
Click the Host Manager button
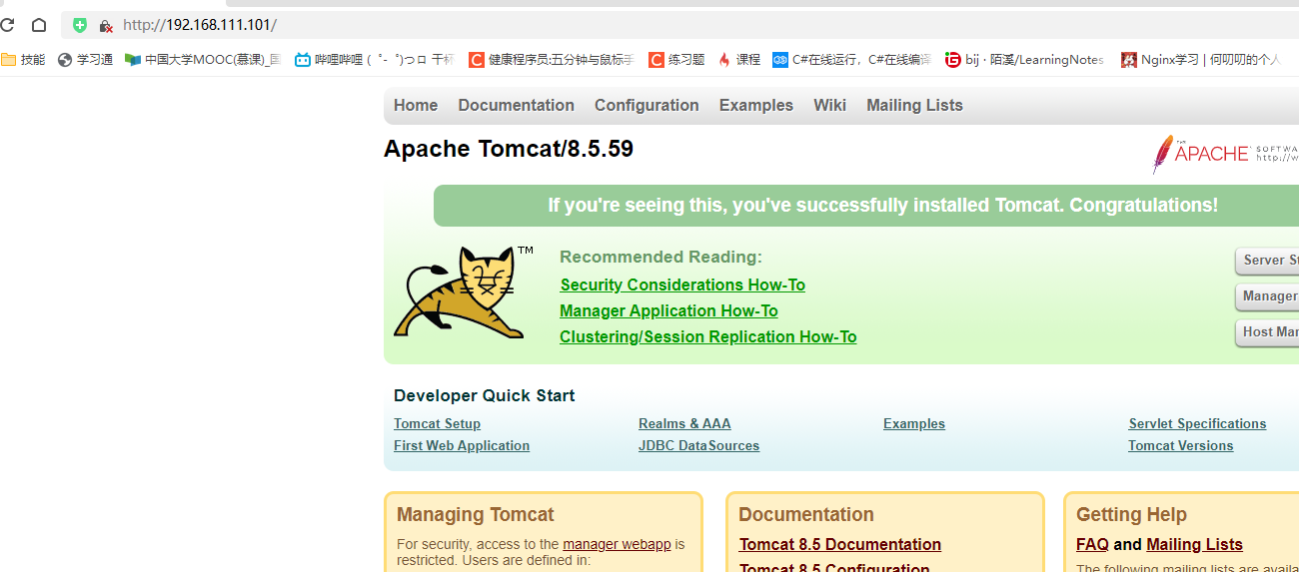coord(1267,332)
